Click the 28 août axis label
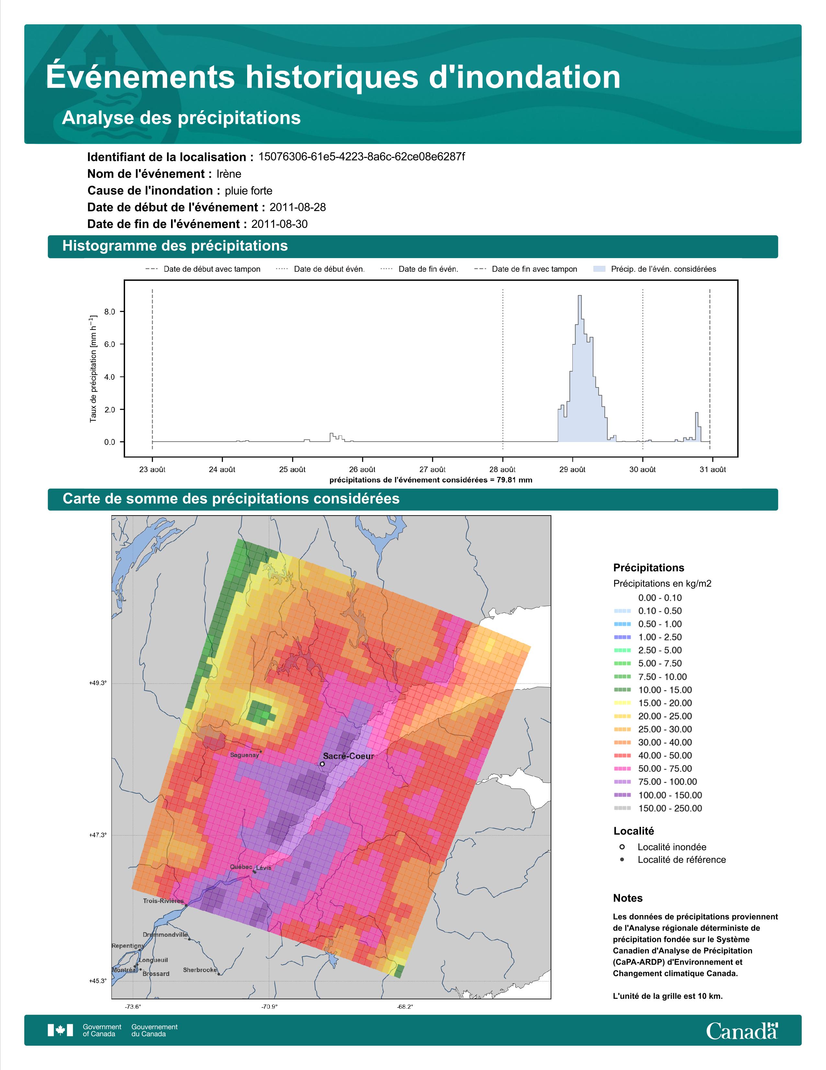This screenshot has width=826, height=1070. pyautogui.click(x=503, y=470)
